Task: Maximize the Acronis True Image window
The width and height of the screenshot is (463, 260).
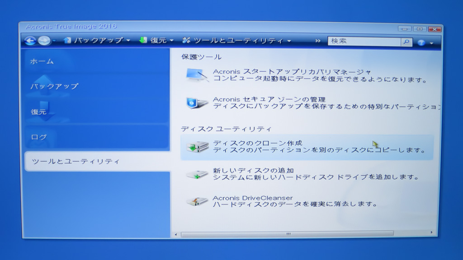Action: (x=419, y=29)
